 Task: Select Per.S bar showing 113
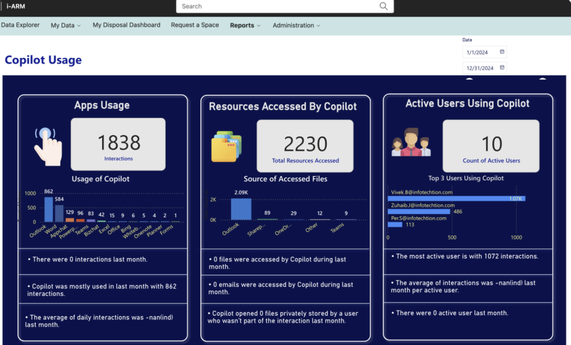point(395,225)
